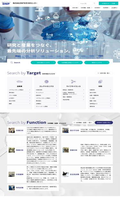Screen dimensions: 120x214
Task: Expand the 分析事例 navigation menu
Action: (98, 8)
